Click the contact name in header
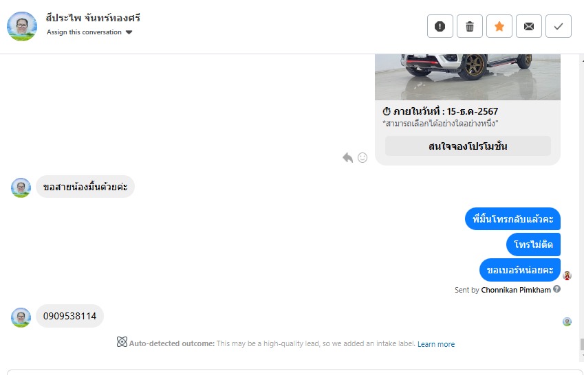The height and width of the screenshot is (375, 584). (93, 18)
